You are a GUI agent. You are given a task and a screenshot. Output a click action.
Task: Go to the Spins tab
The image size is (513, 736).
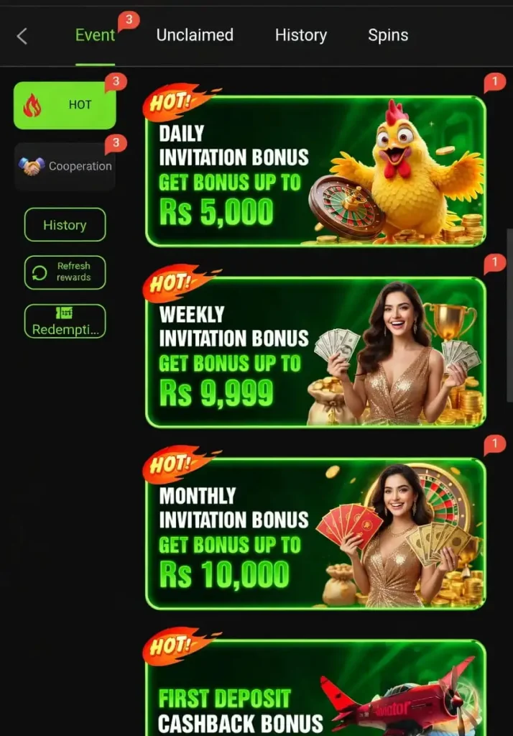pos(388,35)
